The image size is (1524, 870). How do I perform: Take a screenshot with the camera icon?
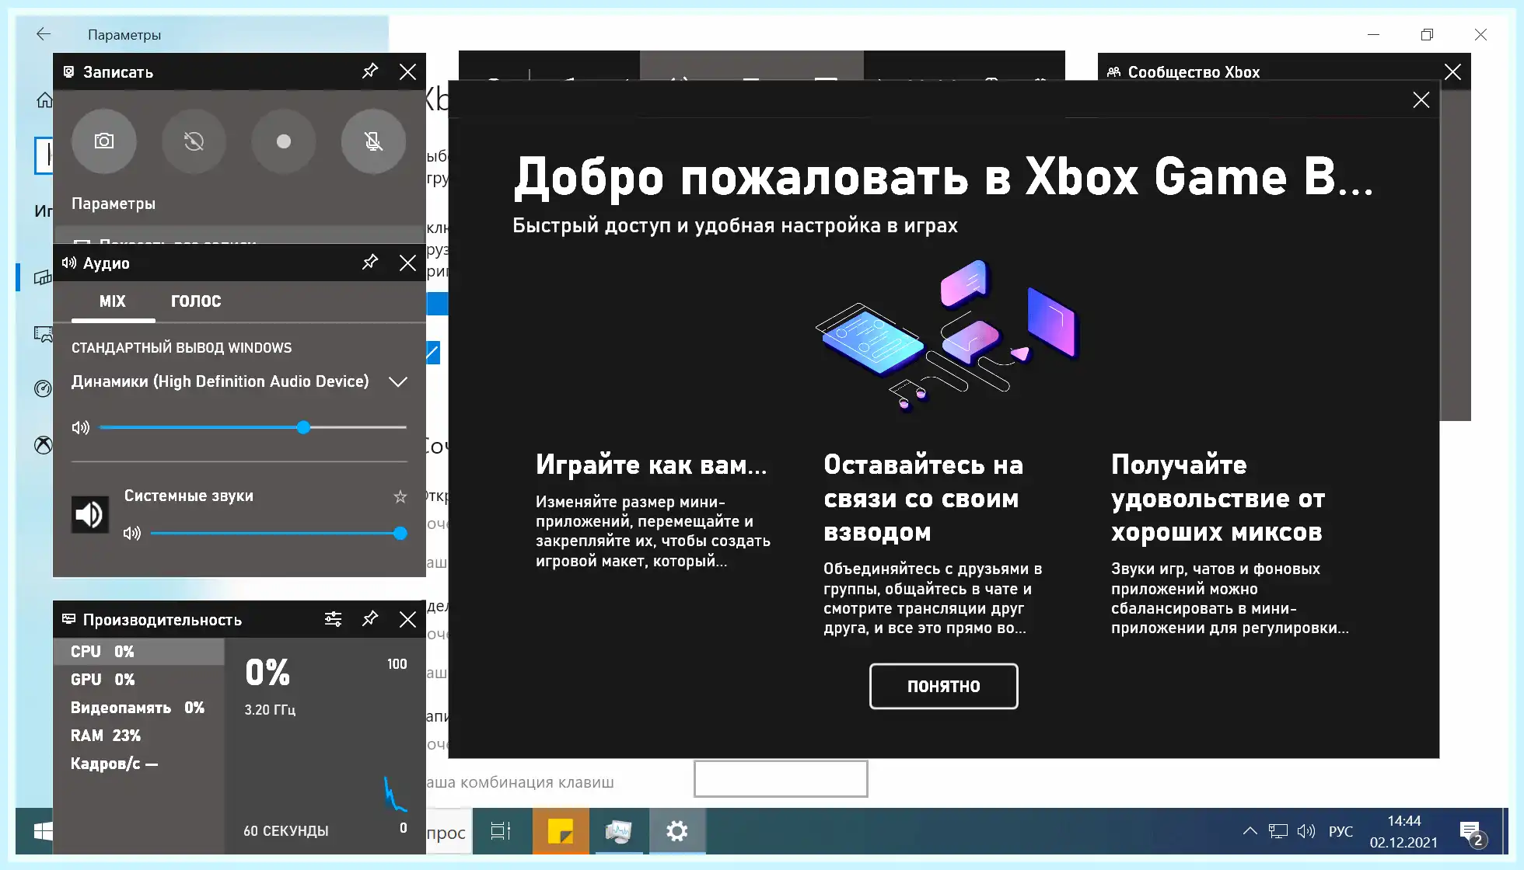click(103, 141)
